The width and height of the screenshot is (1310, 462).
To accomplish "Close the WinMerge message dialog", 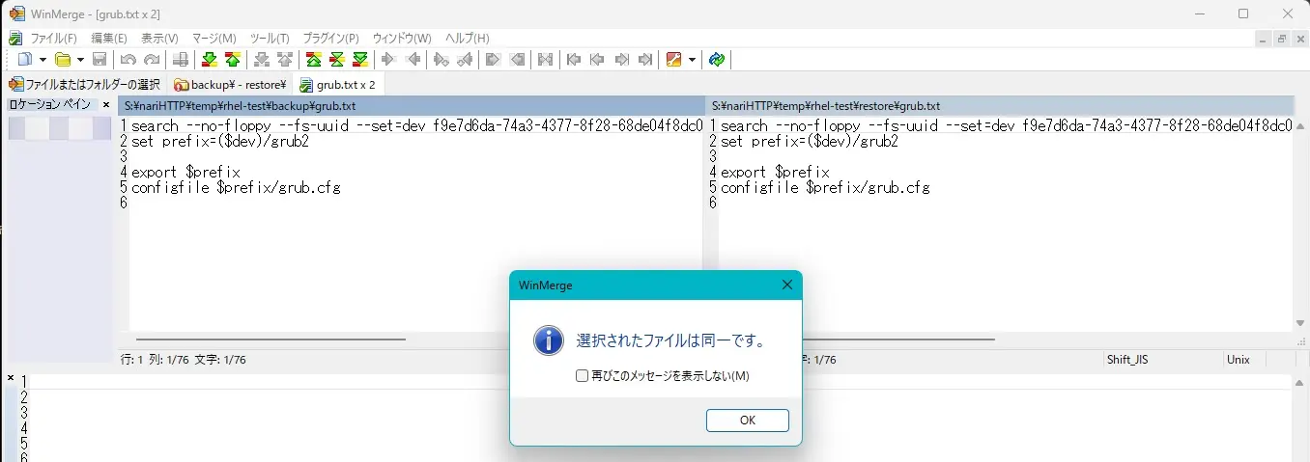I will (786, 285).
